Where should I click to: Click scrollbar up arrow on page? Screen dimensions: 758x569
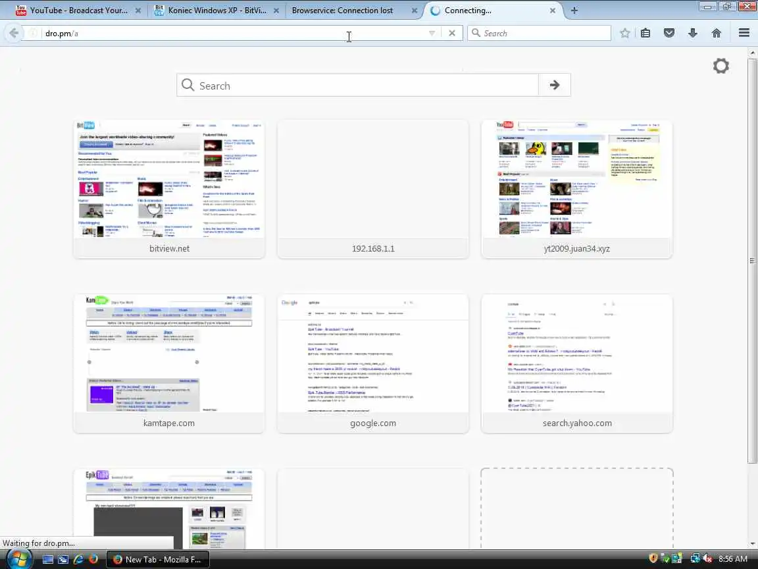click(x=753, y=52)
